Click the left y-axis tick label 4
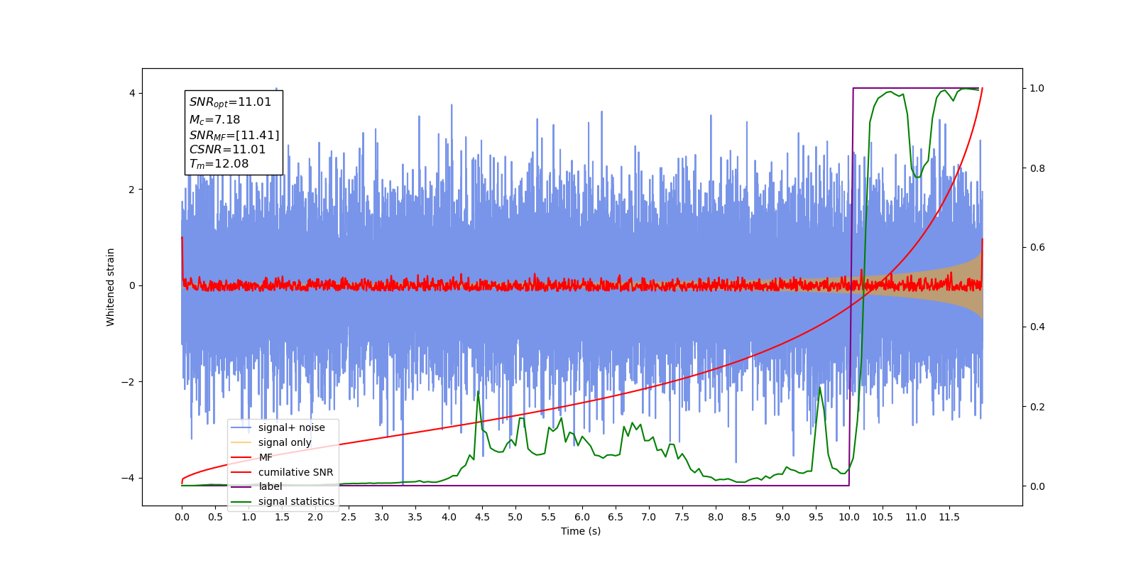This screenshot has width=1136, height=568. [x=132, y=94]
